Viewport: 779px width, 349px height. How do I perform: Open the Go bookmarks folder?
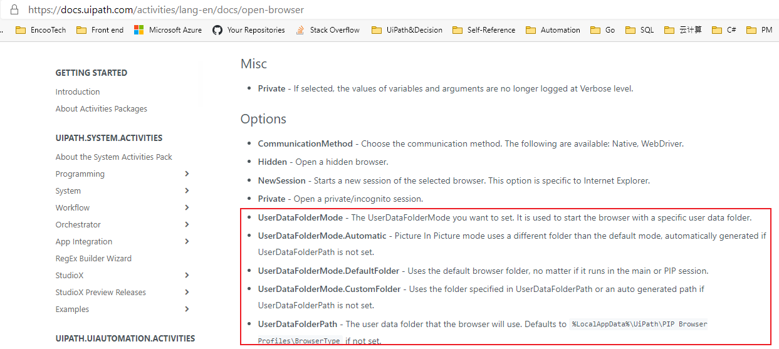602,29
